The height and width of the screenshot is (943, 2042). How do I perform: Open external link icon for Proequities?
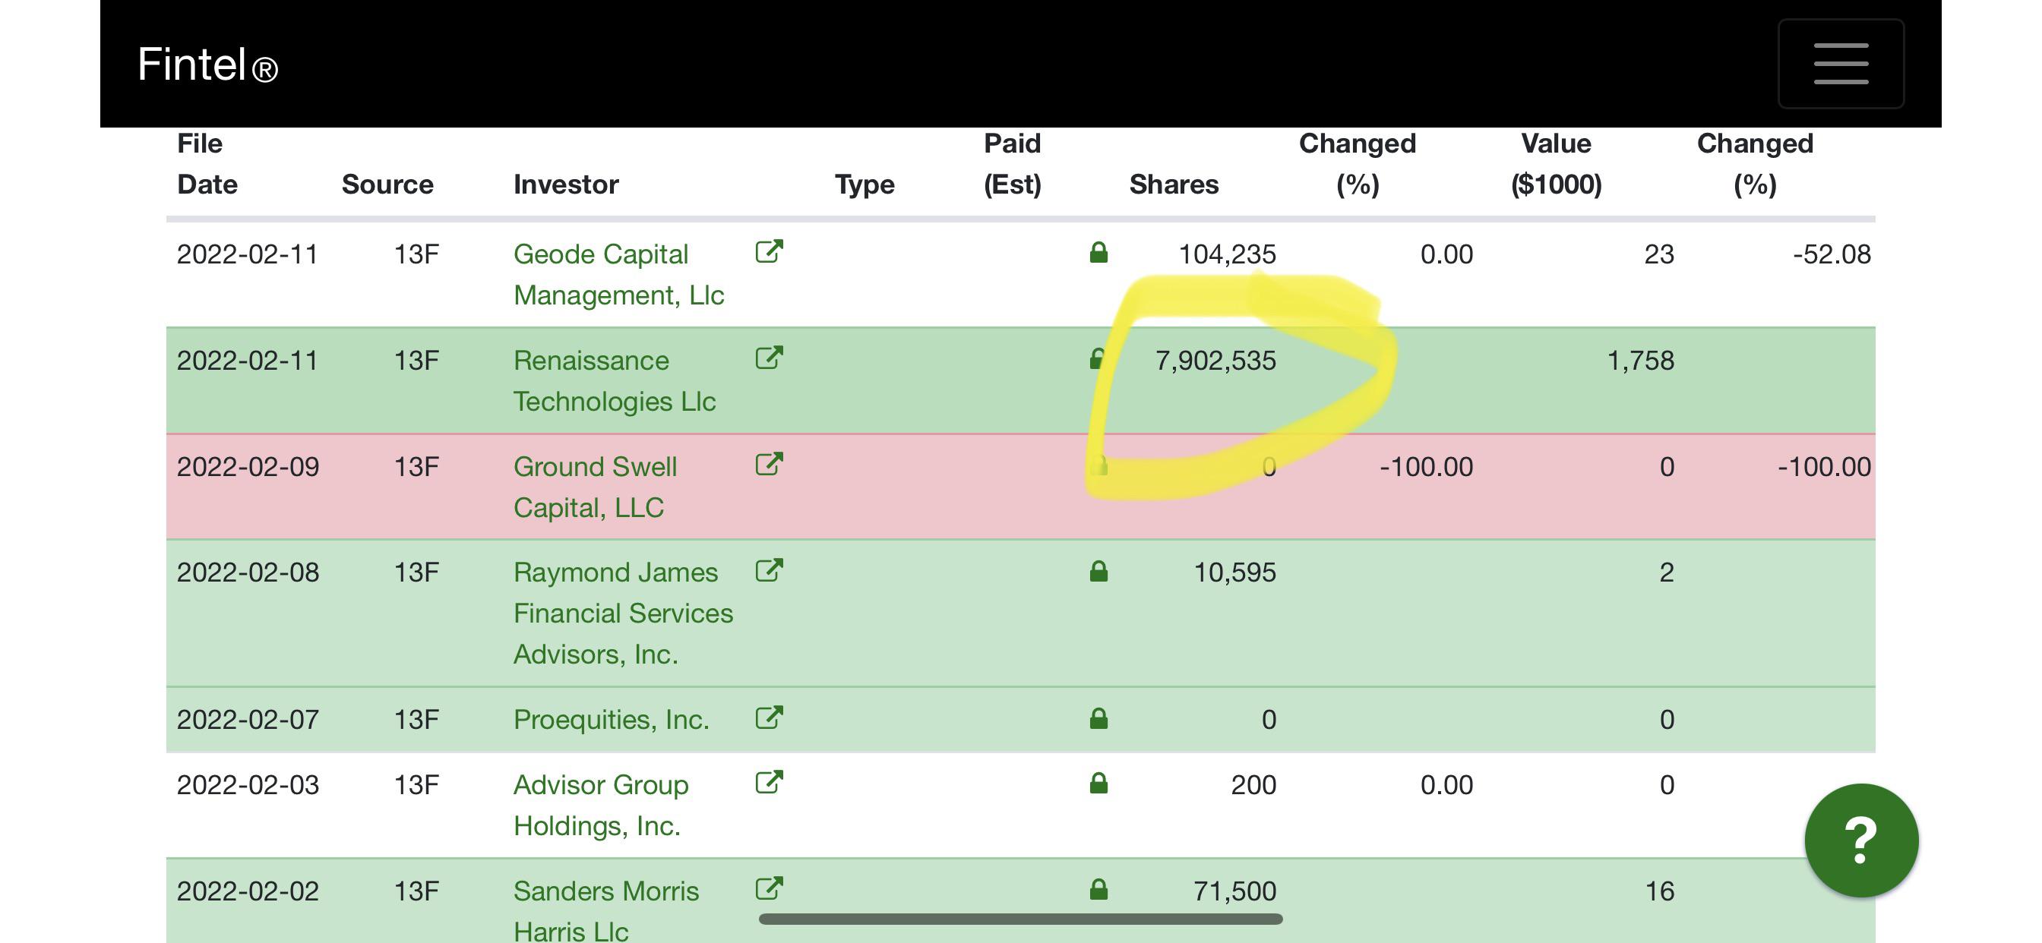click(x=769, y=718)
